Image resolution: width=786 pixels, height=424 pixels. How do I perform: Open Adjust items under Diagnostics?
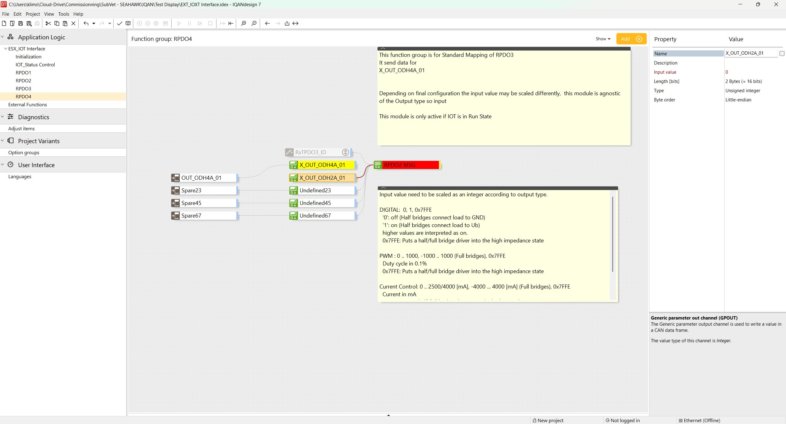click(x=21, y=128)
